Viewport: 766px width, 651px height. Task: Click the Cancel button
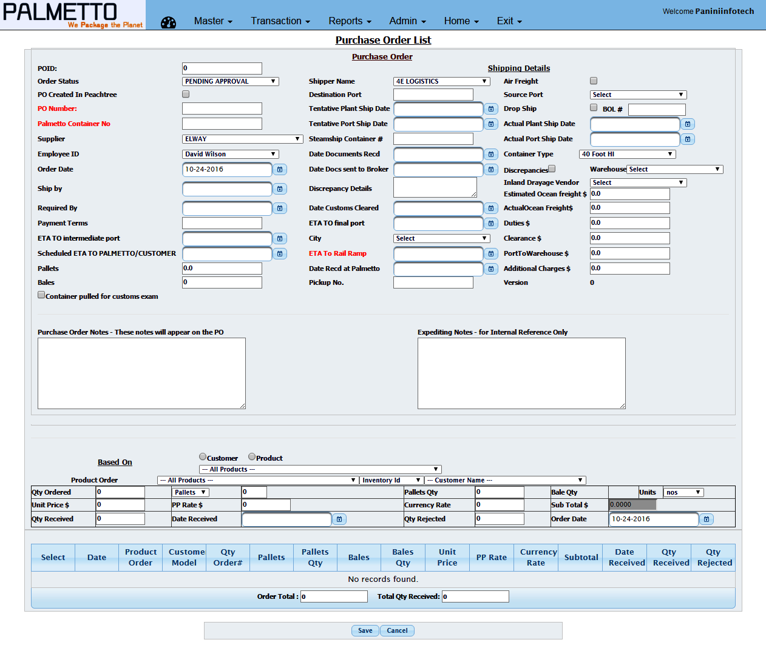pyautogui.click(x=398, y=630)
